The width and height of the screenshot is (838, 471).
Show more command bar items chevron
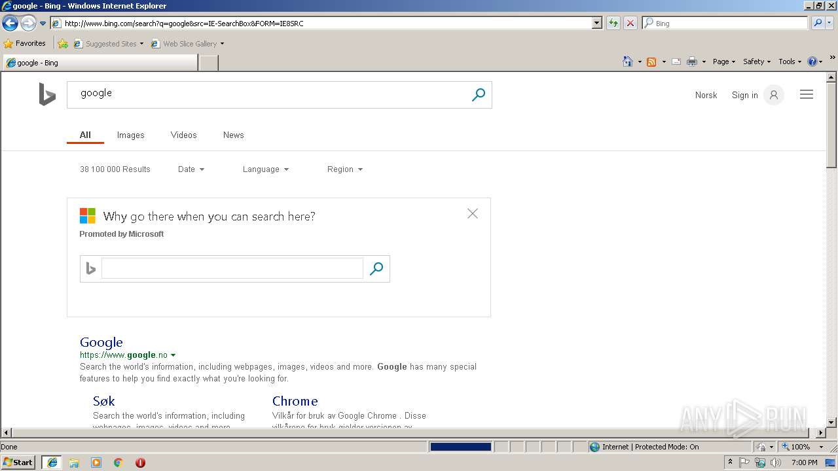tap(833, 58)
